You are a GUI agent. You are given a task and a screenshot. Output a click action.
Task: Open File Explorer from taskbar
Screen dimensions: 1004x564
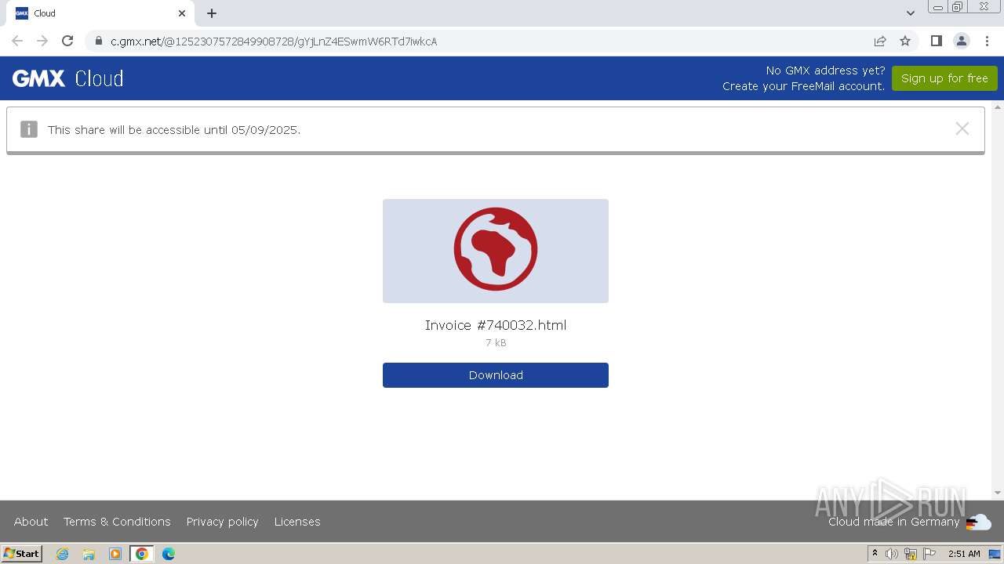pyautogui.click(x=89, y=554)
